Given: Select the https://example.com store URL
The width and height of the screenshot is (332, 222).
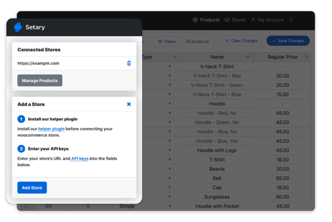Looking at the screenshot, I should 38,63.
